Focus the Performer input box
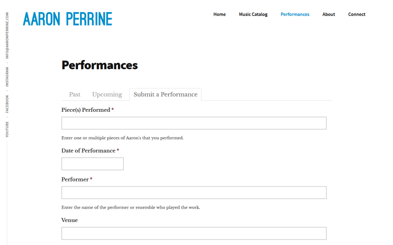Viewport: 393px width, 245px height. click(194, 193)
